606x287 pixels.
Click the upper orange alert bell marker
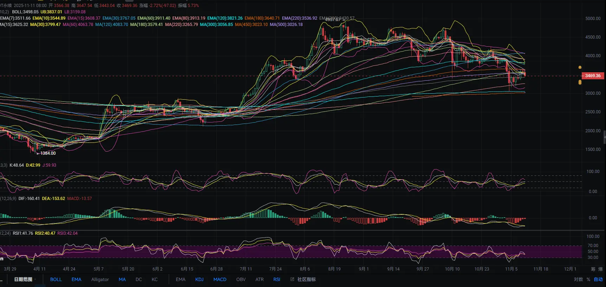580,67
